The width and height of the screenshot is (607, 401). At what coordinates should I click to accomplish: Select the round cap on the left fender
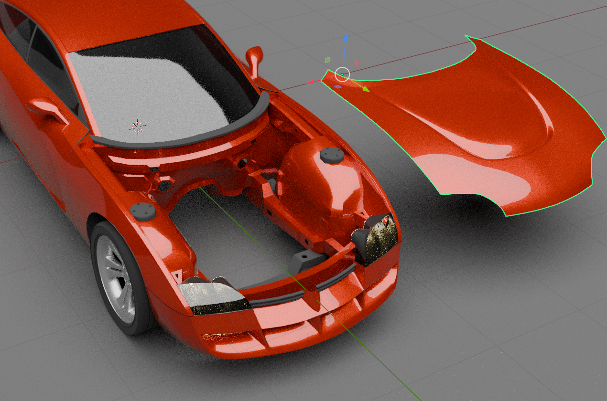point(143,211)
